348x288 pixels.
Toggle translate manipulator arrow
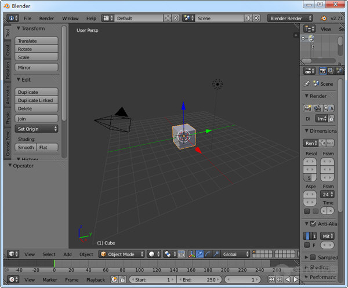(x=200, y=254)
